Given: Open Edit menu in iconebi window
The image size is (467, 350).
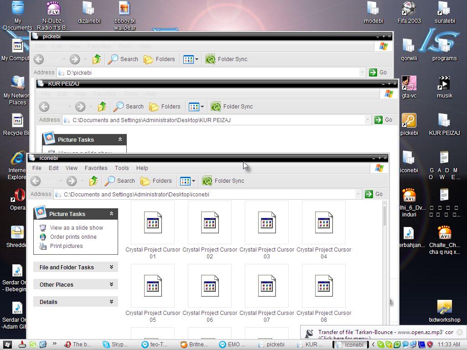Looking at the screenshot, I should click(x=54, y=168).
